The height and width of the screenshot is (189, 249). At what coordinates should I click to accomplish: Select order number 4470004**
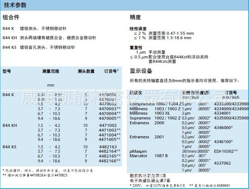pyautogui.click(x=110, y=114)
